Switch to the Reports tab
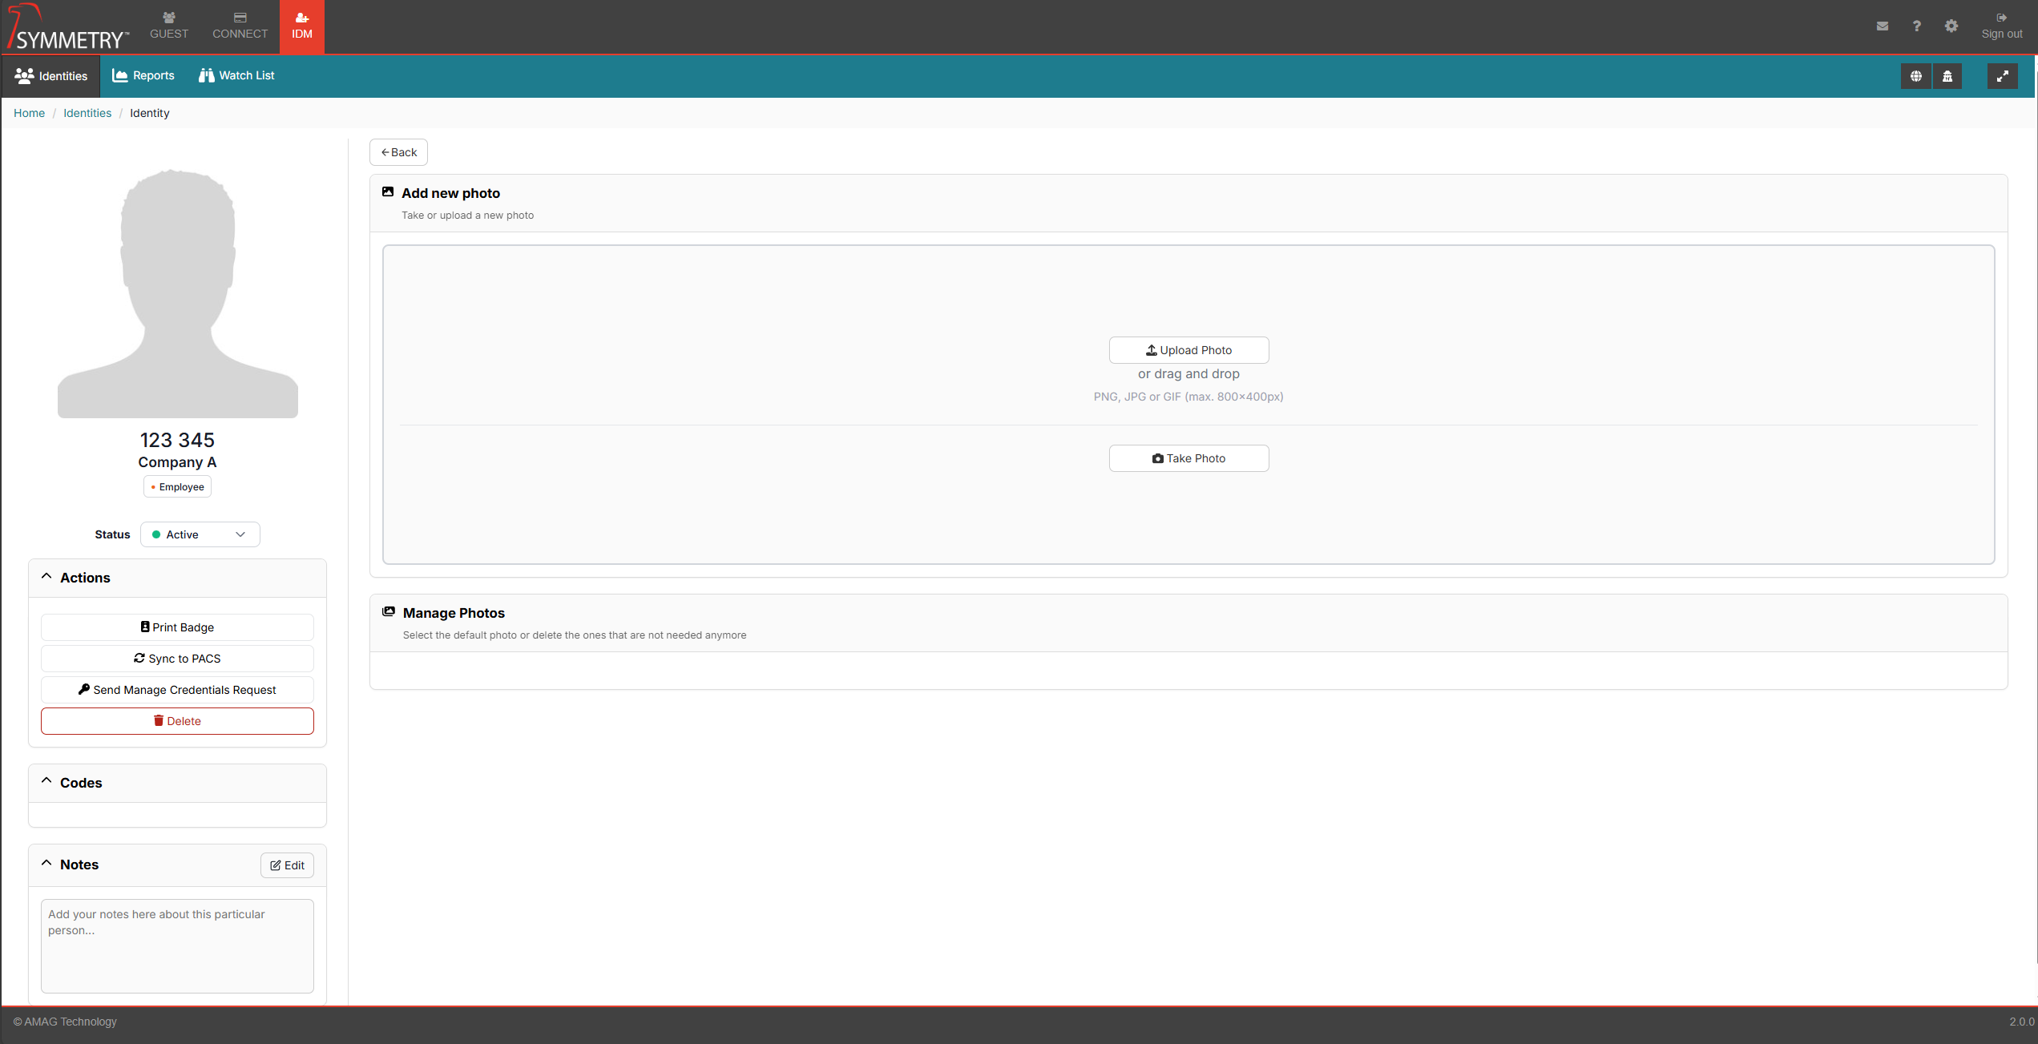Screen dimensions: 2038x1044 (143, 75)
